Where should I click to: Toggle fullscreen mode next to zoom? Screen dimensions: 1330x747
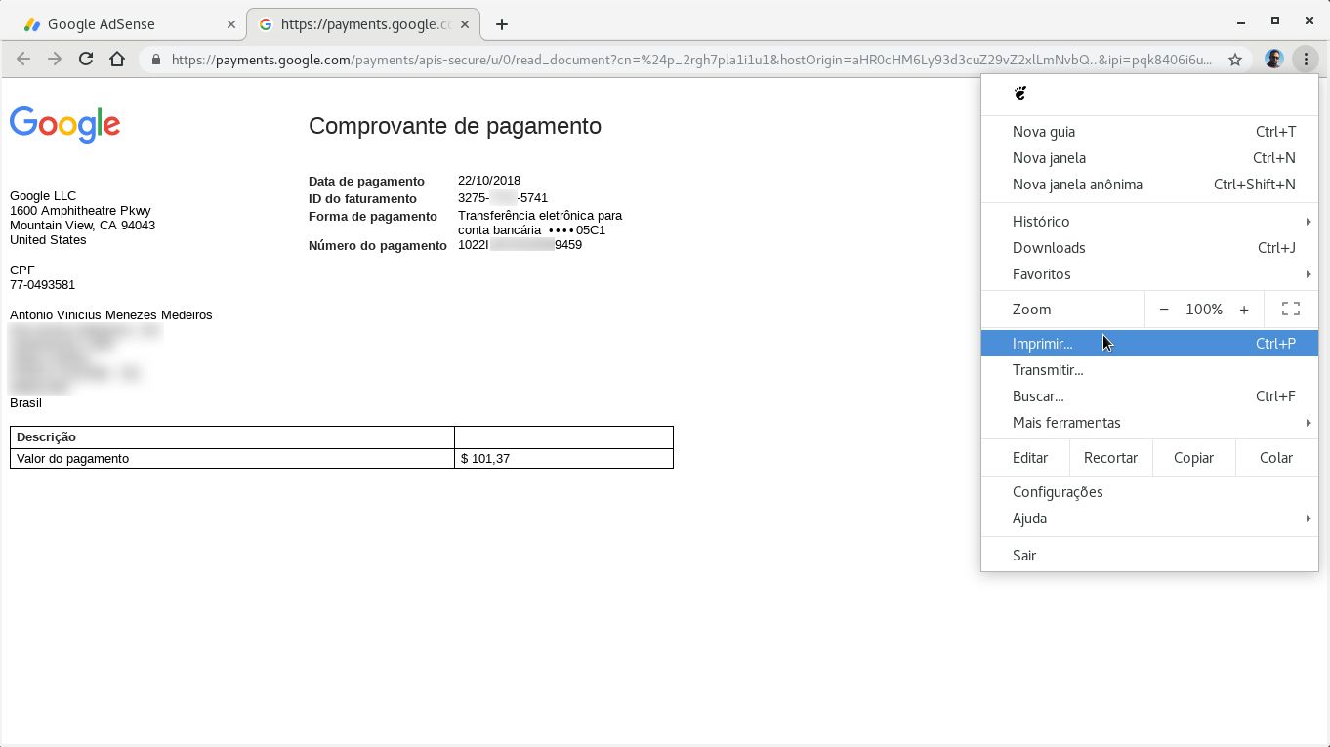[1291, 310]
